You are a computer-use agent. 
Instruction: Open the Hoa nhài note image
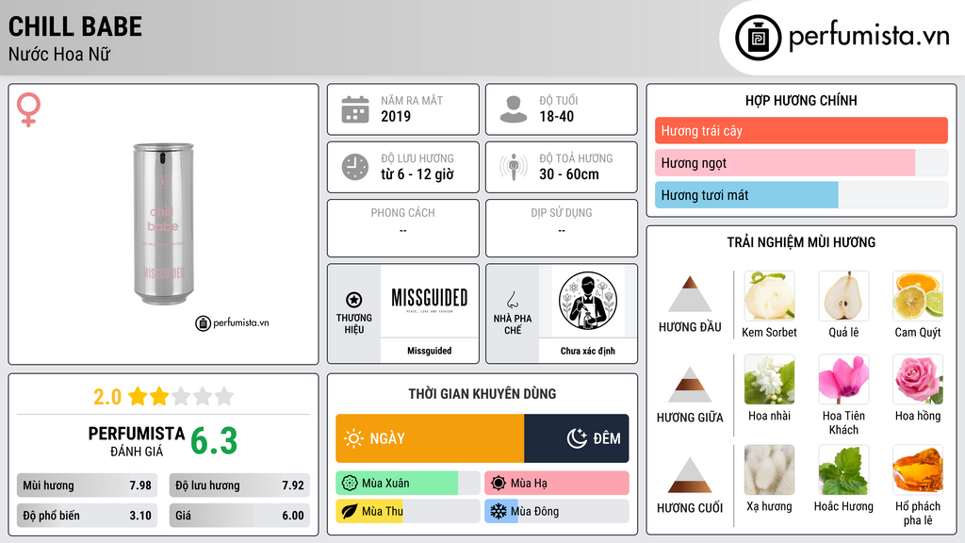pyautogui.click(x=769, y=379)
